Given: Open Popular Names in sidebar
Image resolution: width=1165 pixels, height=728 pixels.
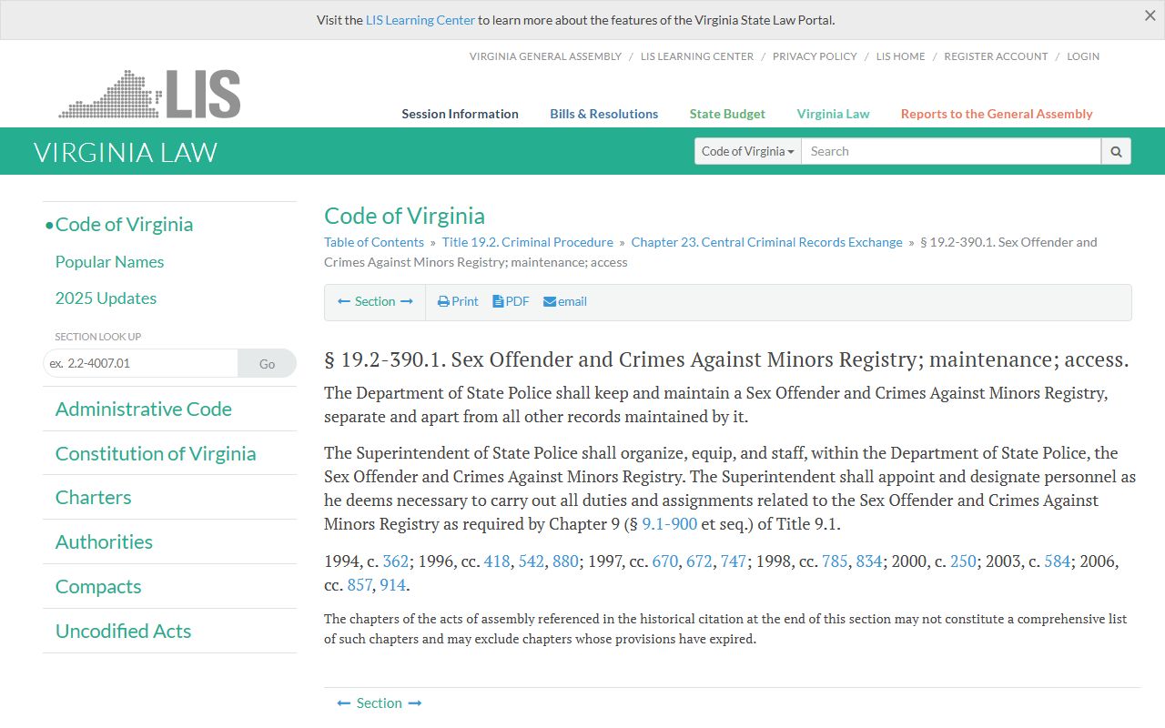Looking at the screenshot, I should point(109,261).
